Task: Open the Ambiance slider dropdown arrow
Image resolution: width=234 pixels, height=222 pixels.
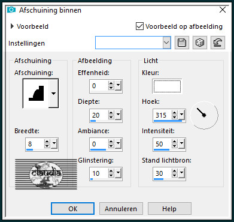Action: tap(118, 144)
